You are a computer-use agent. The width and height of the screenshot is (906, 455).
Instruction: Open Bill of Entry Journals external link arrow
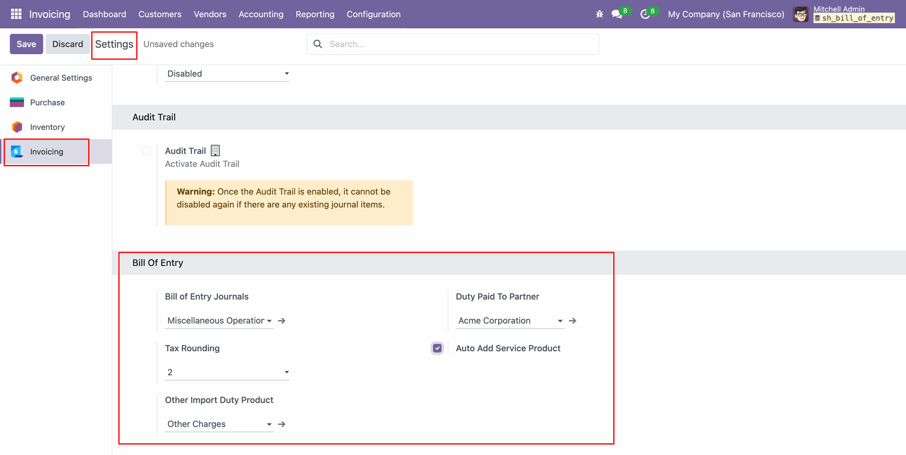point(282,321)
